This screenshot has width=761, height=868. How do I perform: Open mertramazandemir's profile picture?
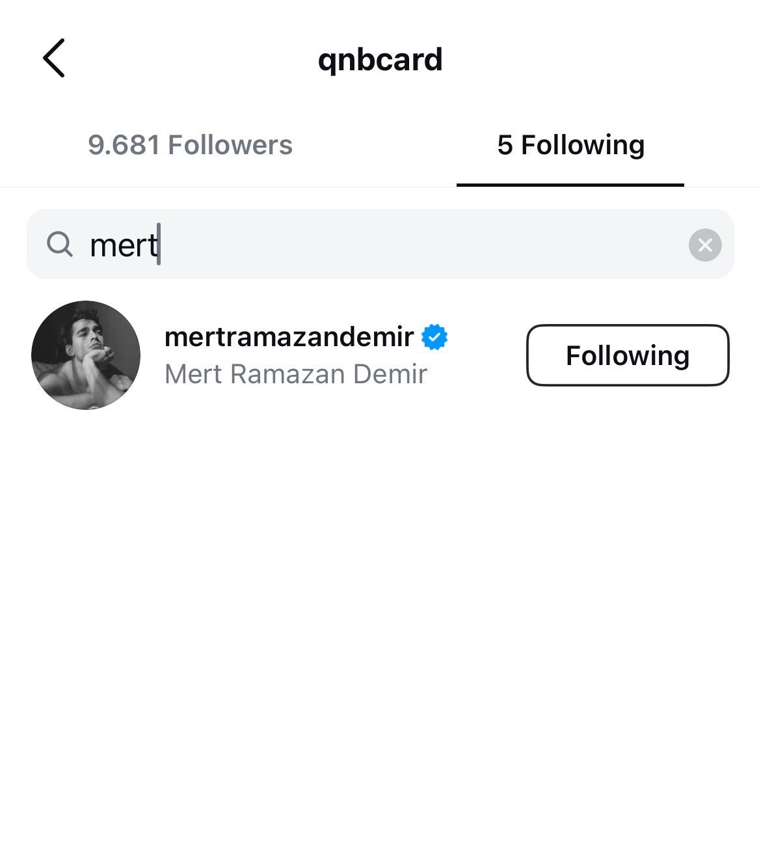tap(86, 355)
